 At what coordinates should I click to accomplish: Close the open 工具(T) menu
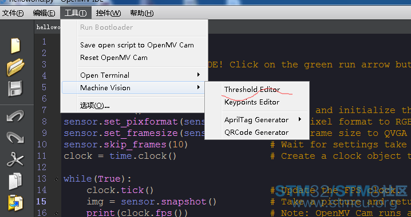click(76, 13)
